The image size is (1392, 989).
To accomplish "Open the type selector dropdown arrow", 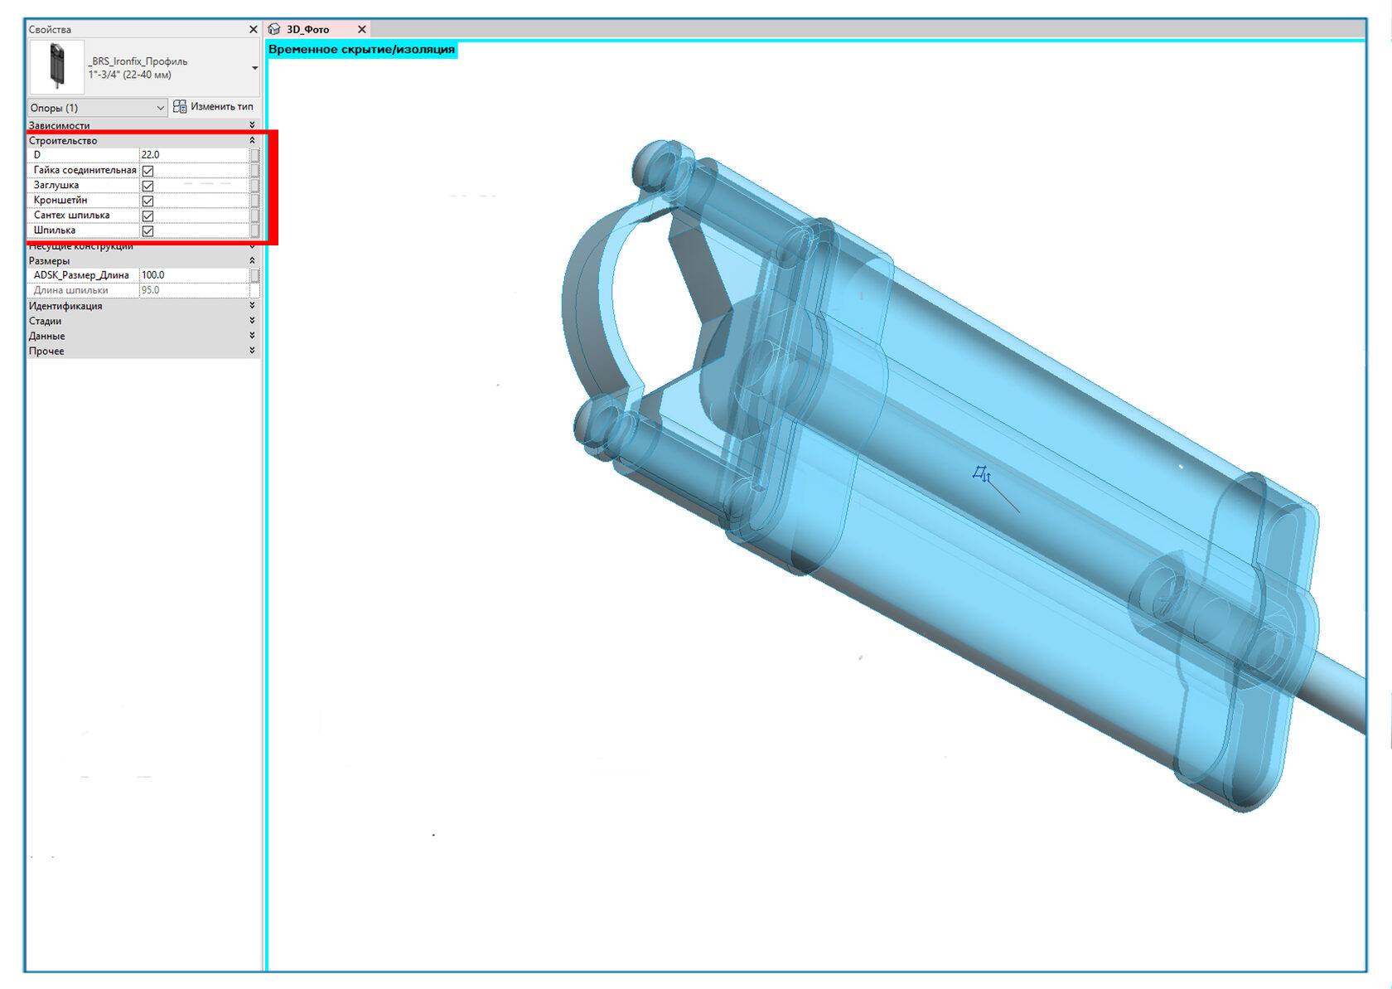I will click(254, 67).
